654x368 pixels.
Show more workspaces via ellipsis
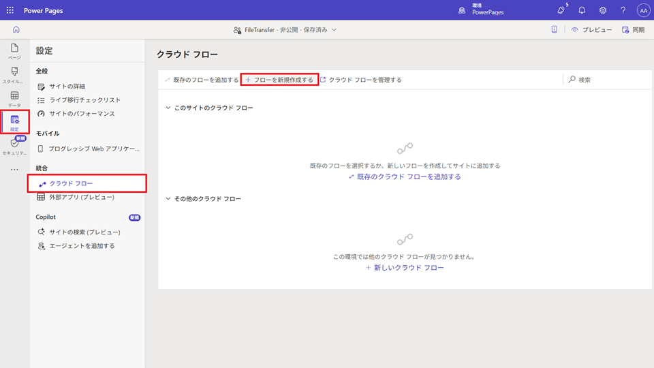click(14, 170)
